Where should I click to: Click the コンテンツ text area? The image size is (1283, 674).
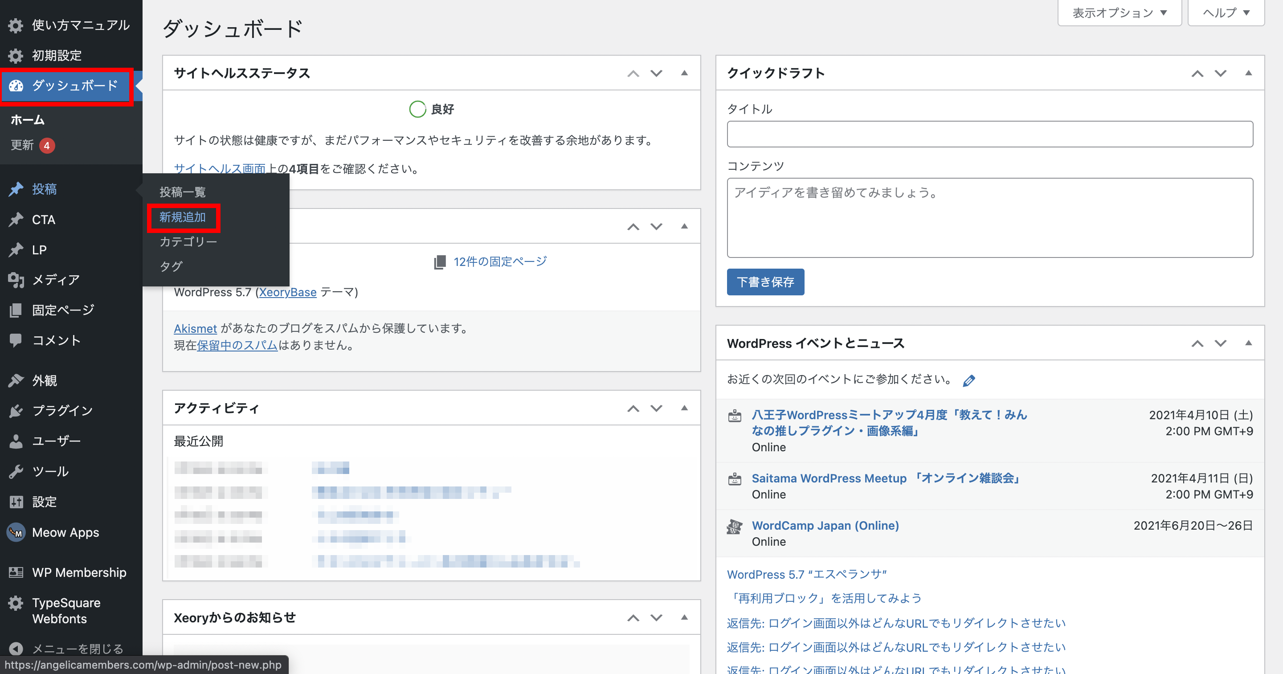point(990,218)
